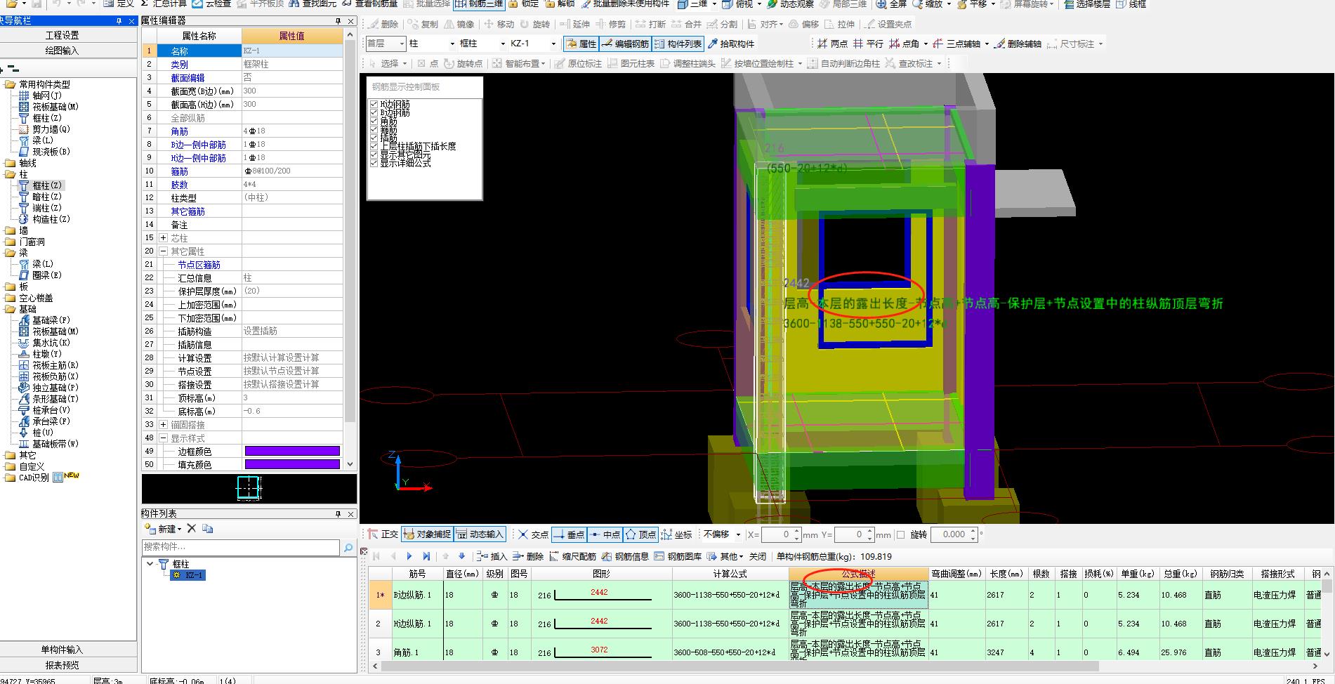
Task: Go to next rebar record arrow
Action: (409, 556)
